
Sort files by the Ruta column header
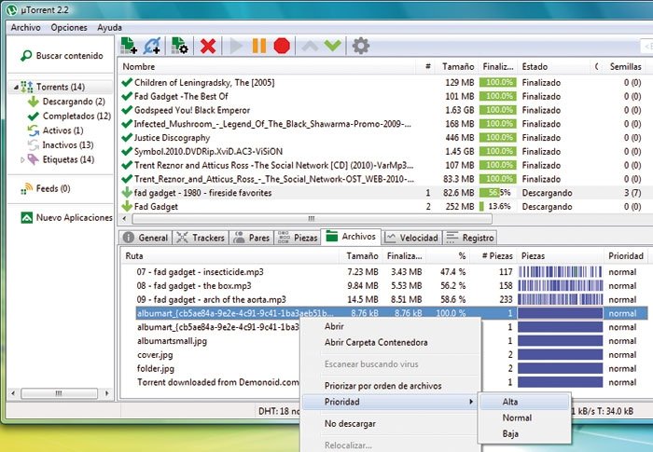229,256
